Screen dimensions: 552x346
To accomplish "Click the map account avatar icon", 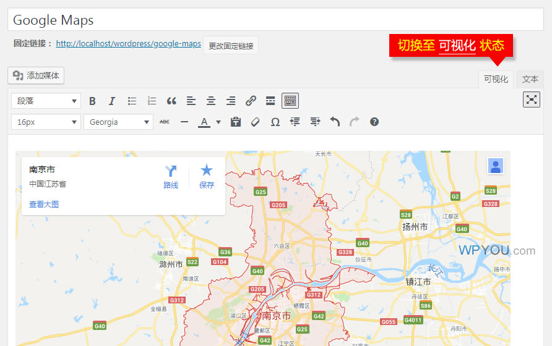I will 495,166.
